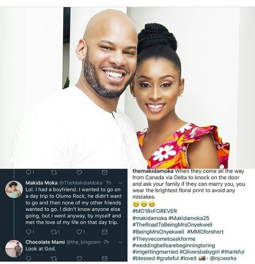255x264 pixels.
Task: Expand options chevron on Chocolate Mami's tweet
Action: pos(121,242)
